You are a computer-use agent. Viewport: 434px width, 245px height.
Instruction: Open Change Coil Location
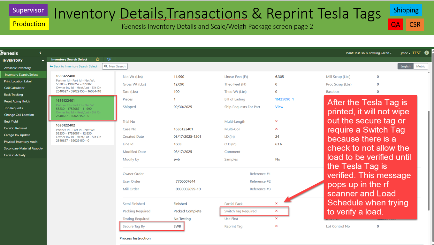click(x=19, y=115)
